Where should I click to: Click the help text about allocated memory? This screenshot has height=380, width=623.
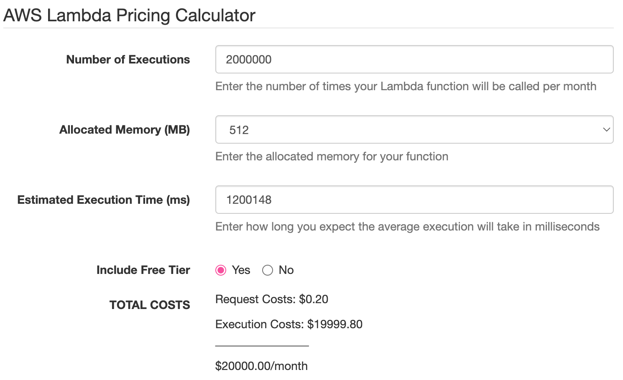(332, 157)
